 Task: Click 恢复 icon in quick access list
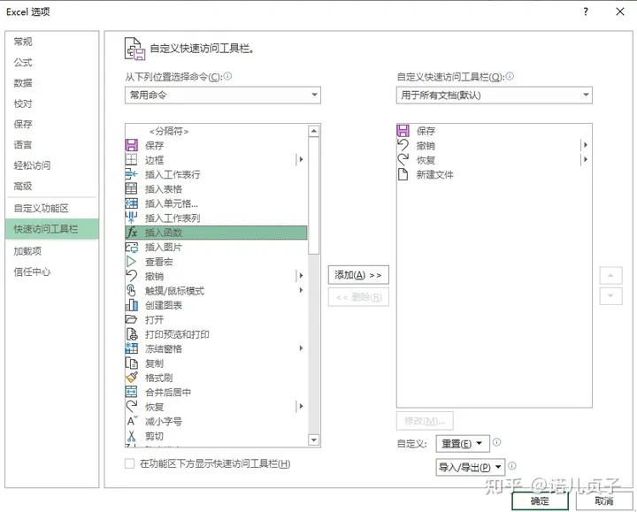403,159
